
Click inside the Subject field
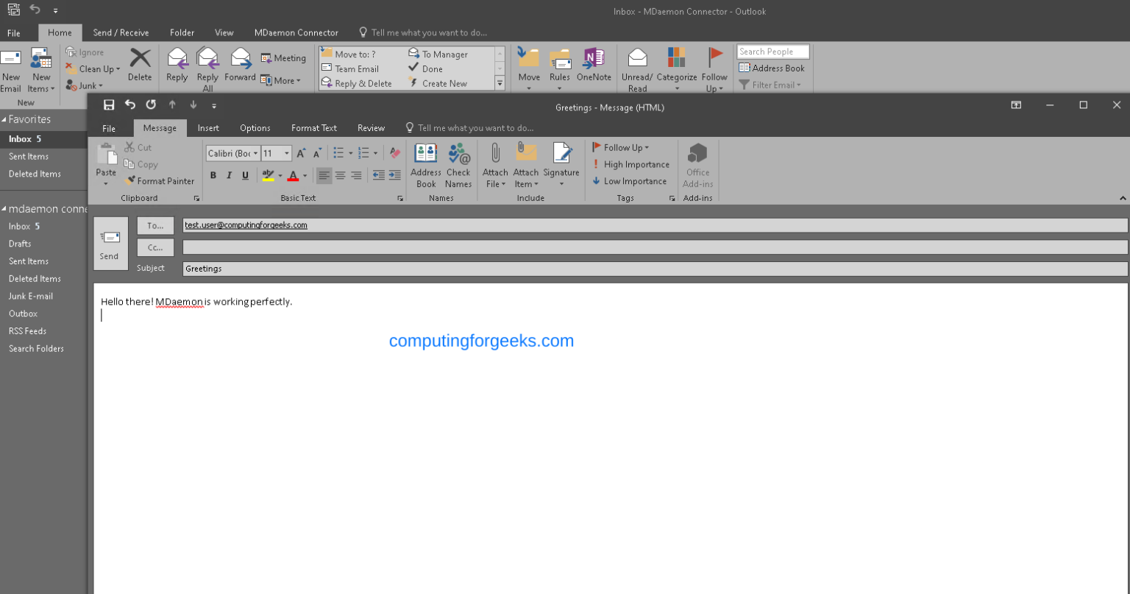pos(368,268)
